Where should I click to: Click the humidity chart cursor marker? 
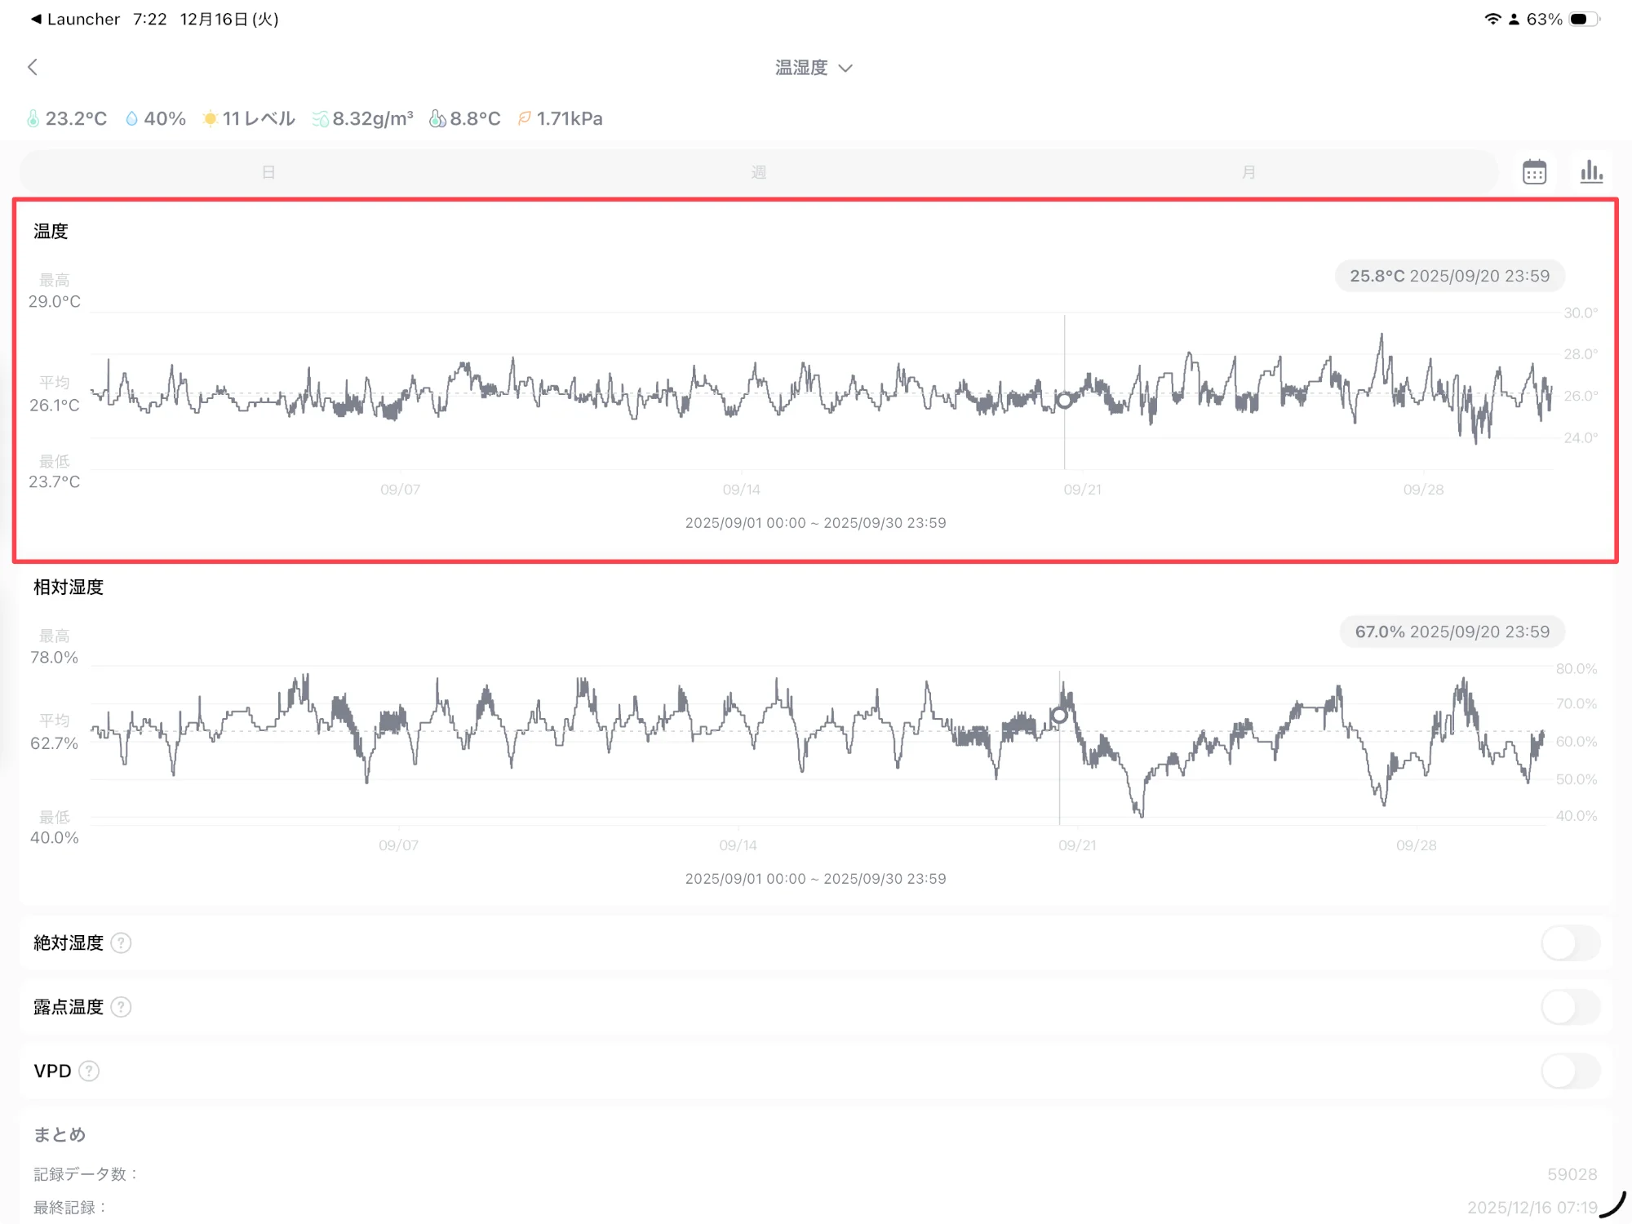1059,716
